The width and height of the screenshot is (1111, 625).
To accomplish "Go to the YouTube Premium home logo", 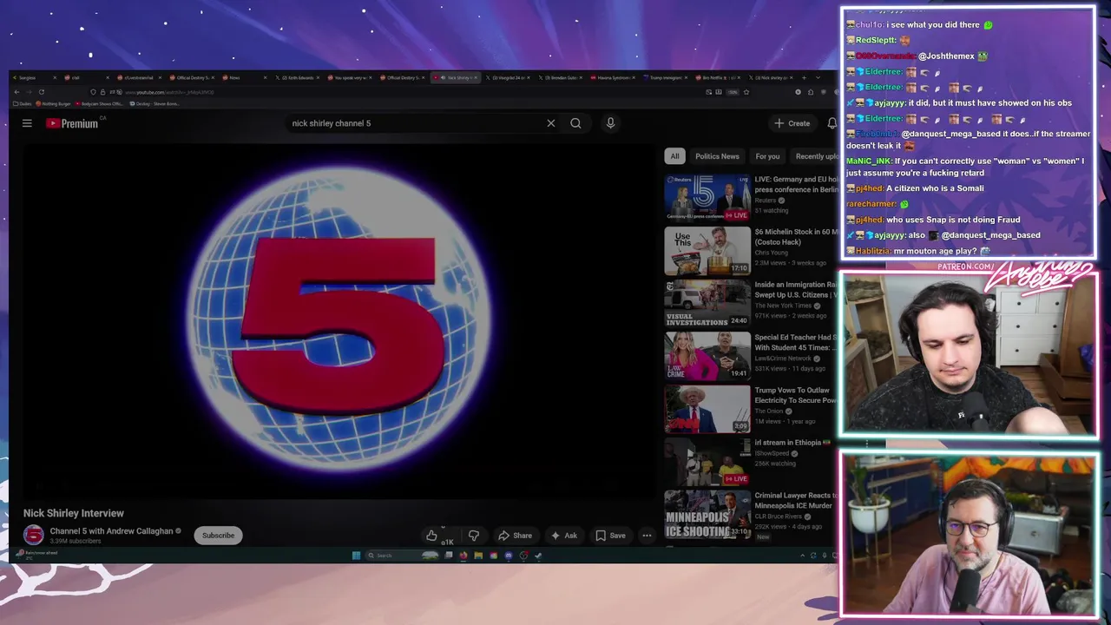I will 72,123.
